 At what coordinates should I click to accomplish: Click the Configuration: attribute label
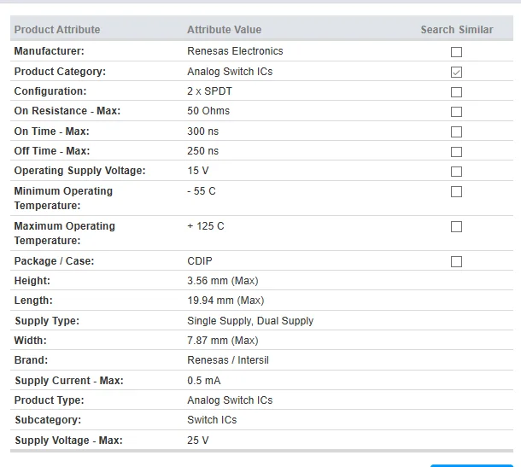click(x=50, y=91)
